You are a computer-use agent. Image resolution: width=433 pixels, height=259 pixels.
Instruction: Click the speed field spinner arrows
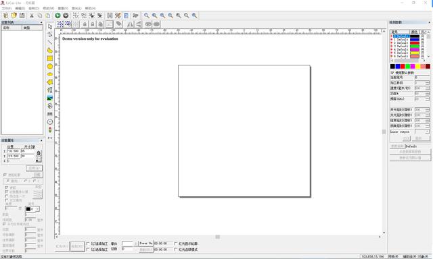pyautogui.click(x=427, y=88)
